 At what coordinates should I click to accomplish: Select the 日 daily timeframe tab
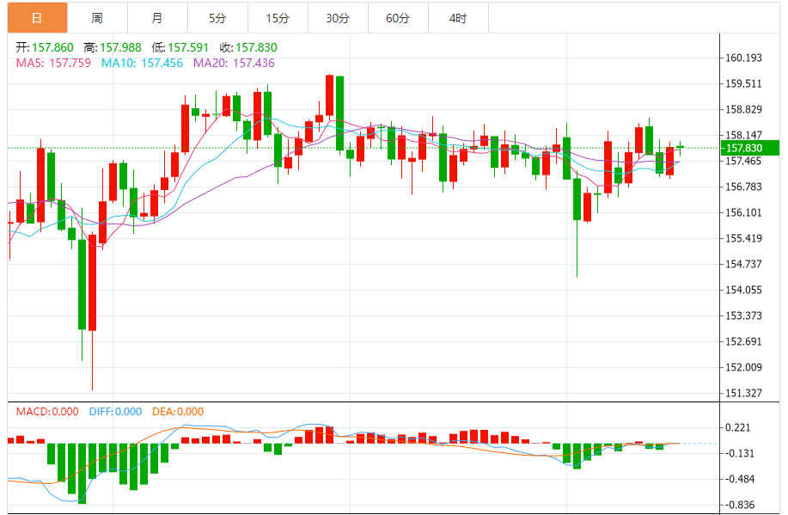[37, 18]
